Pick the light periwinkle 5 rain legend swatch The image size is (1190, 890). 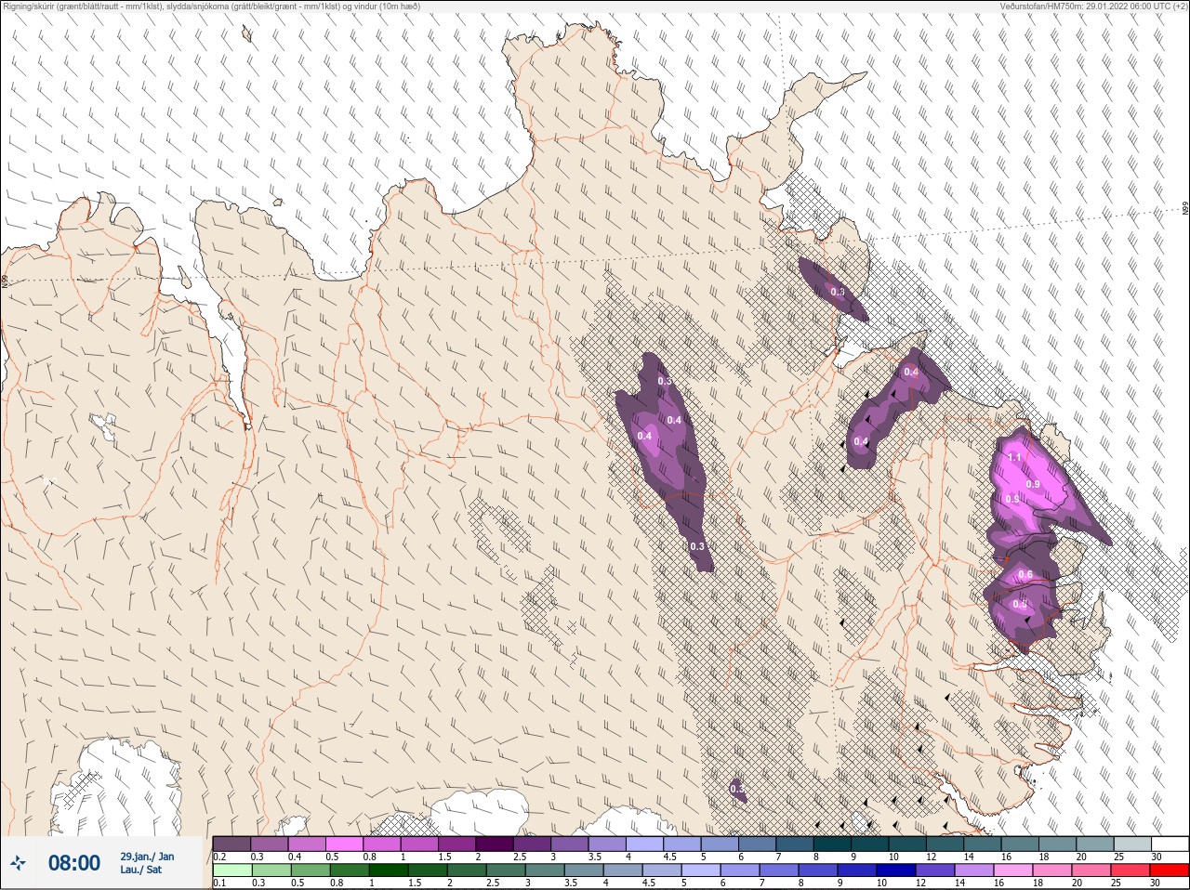pos(701,870)
